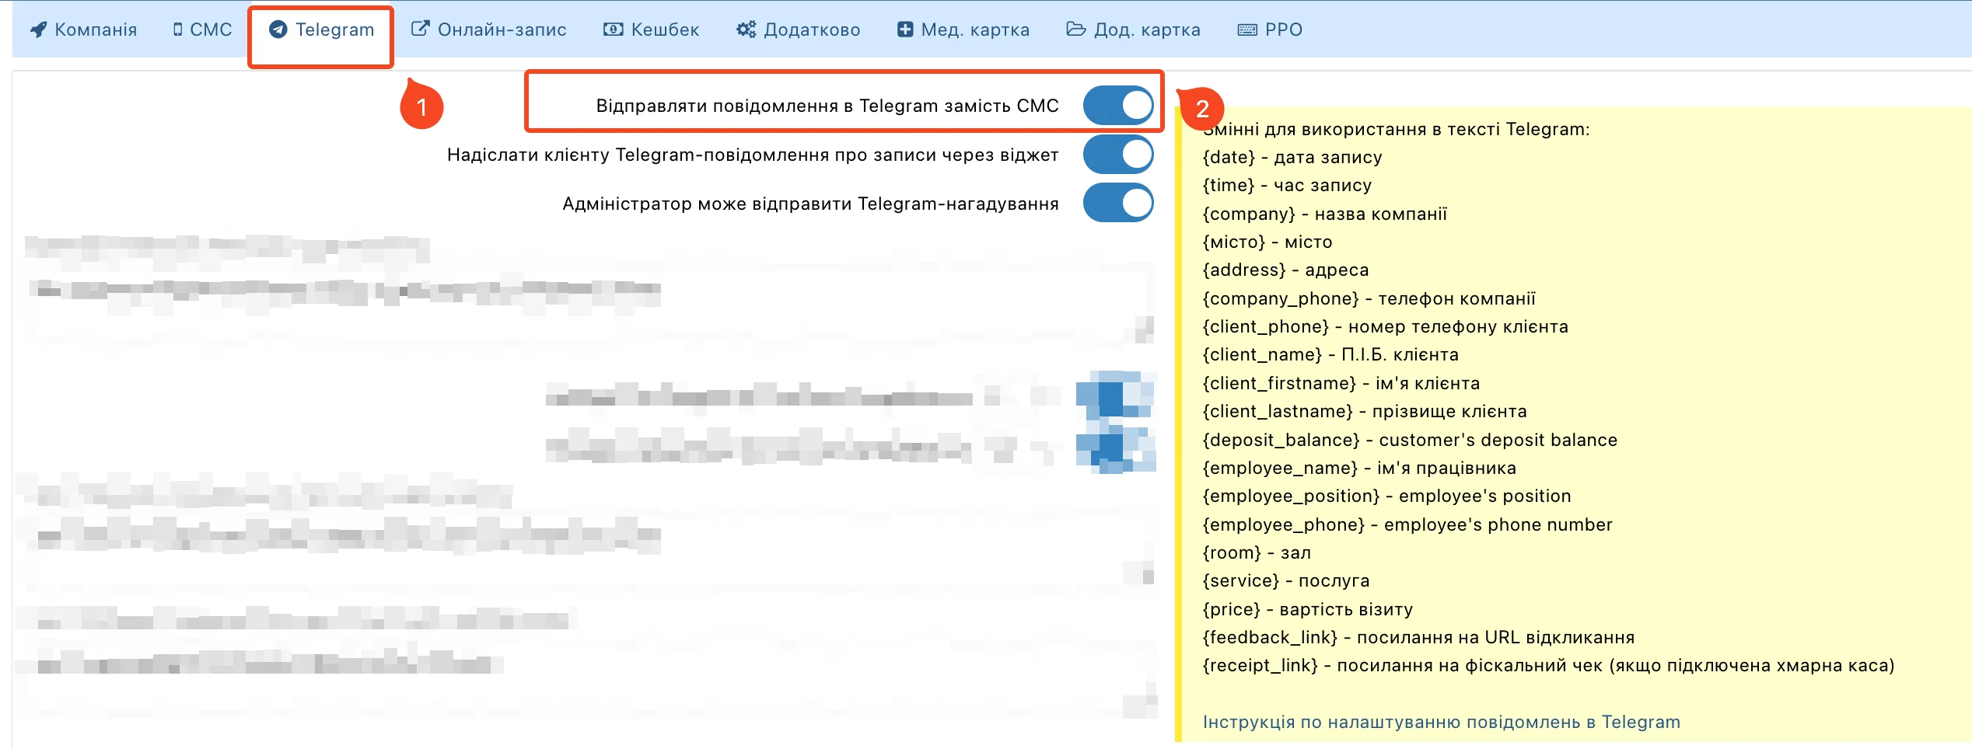Viewport: 1972px width, 749px height.
Task: Click the {feedback_link} variable line
Action: pos(1418,637)
